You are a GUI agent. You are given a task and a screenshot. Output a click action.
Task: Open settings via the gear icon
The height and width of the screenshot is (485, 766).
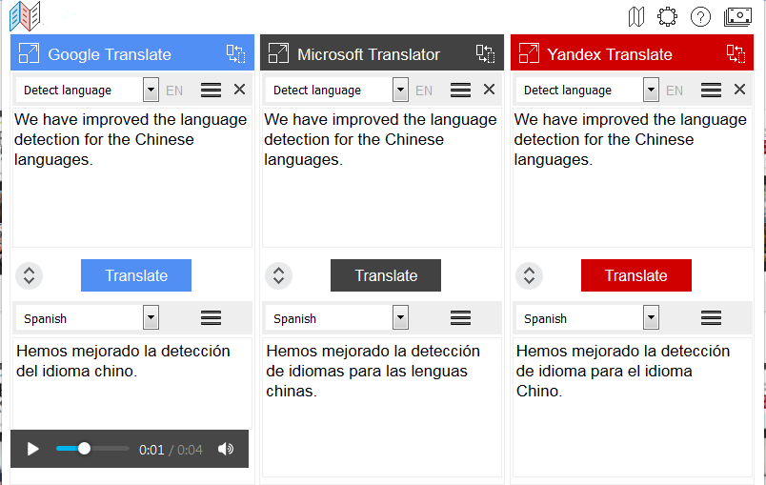coord(667,16)
